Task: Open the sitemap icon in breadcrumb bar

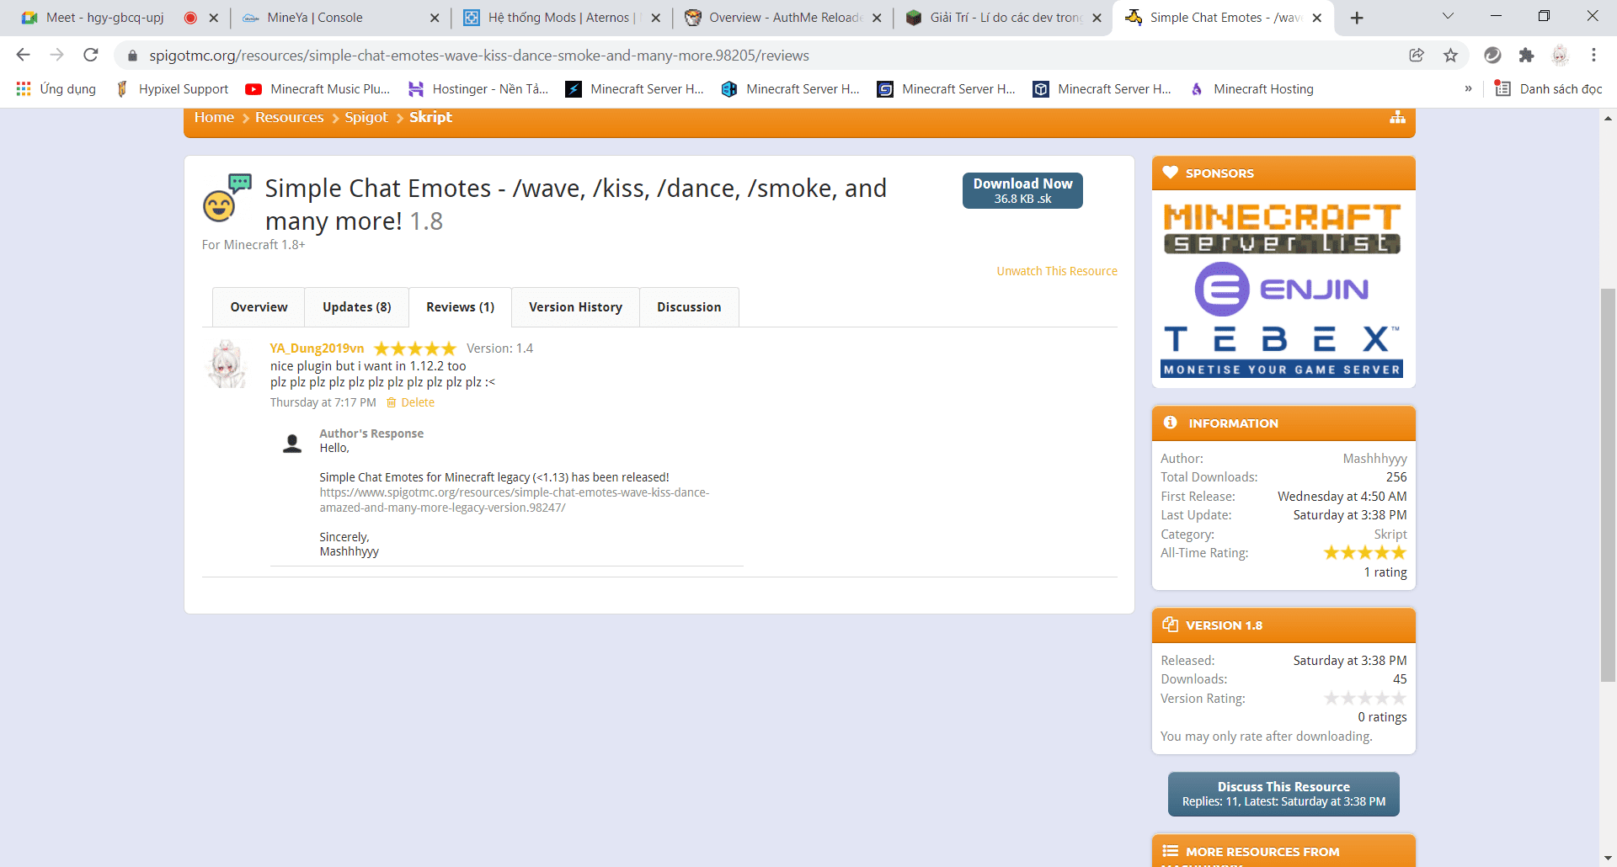Action: coord(1397,117)
